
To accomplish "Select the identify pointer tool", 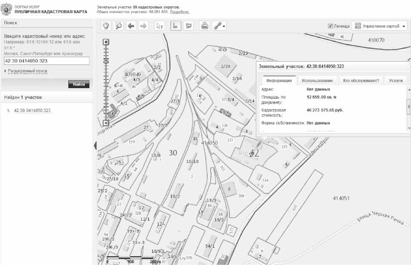I will click(x=159, y=26).
